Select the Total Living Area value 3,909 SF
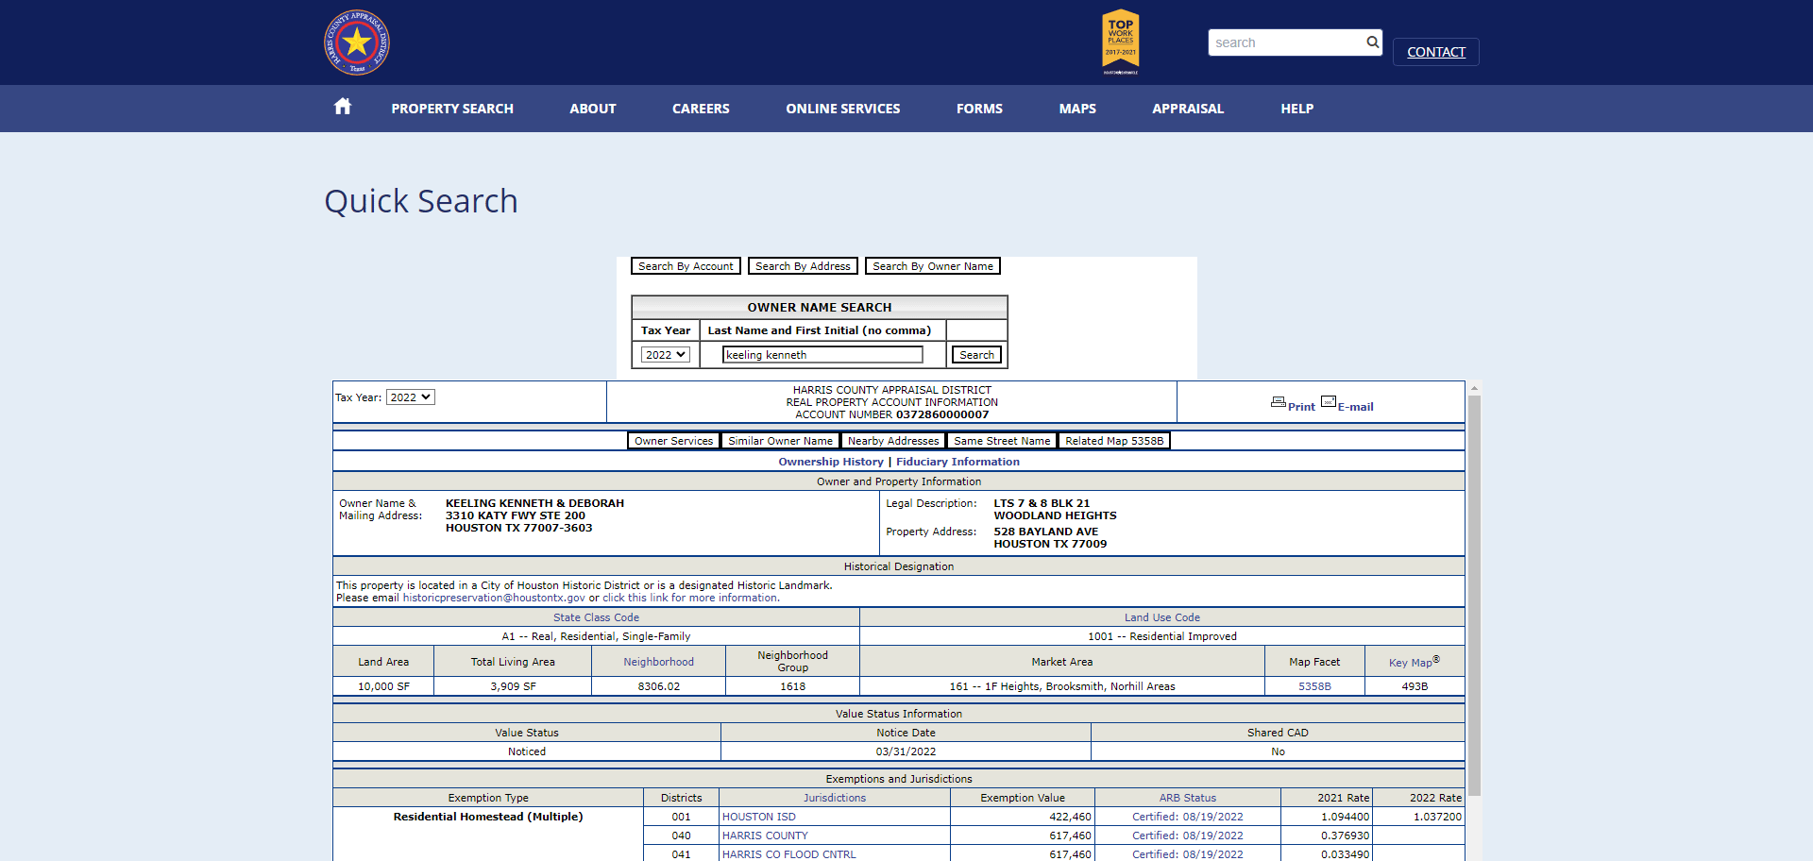This screenshot has height=861, width=1813. coord(513,686)
